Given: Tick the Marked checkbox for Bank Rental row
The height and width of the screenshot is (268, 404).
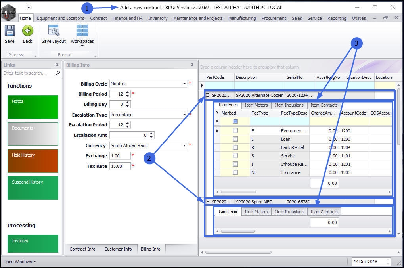Looking at the screenshot, I should coord(235,147).
